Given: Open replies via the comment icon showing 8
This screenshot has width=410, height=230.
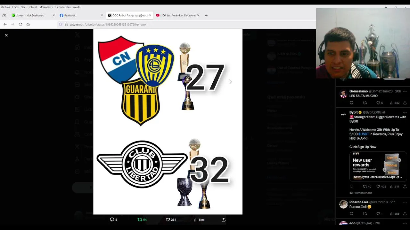Looking at the screenshot, I should point(113,219).
